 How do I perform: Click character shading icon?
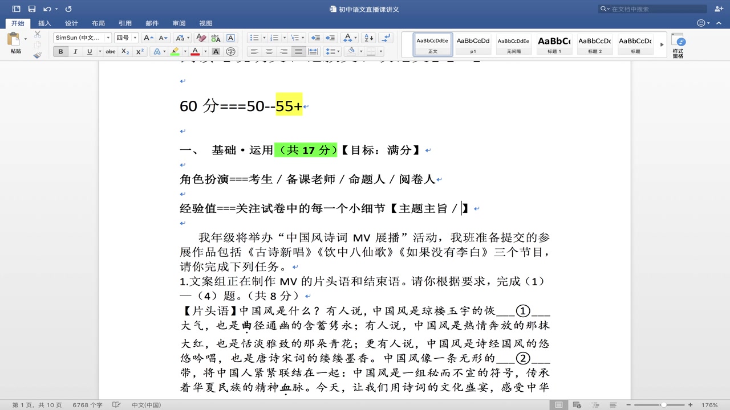pyautogui.click(x=216, y=51)
